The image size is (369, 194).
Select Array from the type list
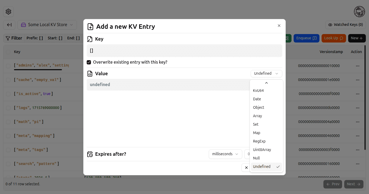pos(266,116)
